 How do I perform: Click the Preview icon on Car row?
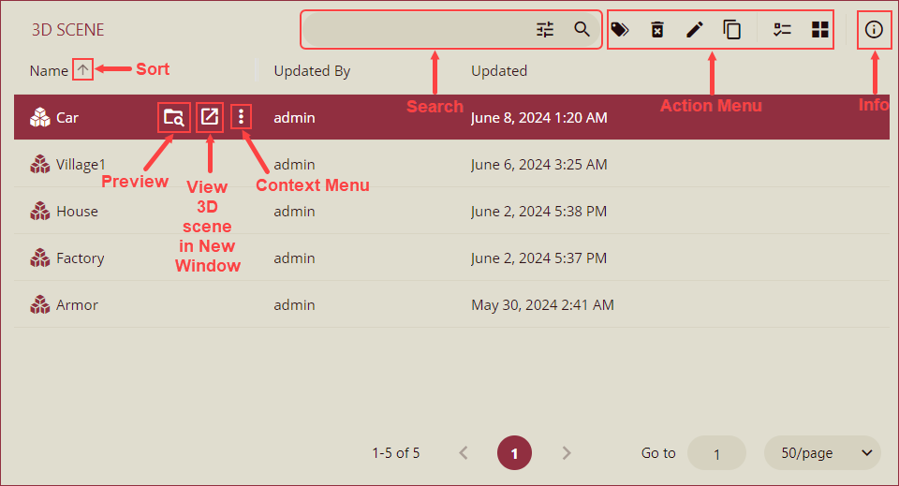[x=173, y=117]
